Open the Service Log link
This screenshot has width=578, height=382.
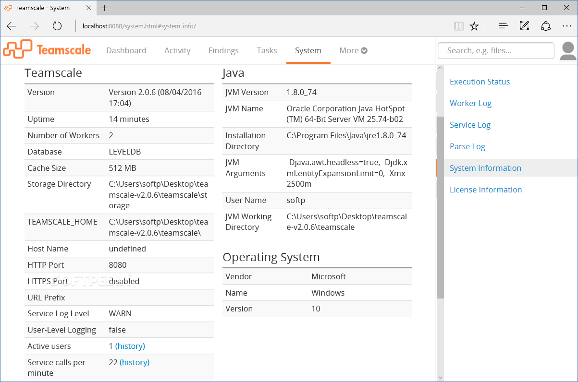pos(470,125)
